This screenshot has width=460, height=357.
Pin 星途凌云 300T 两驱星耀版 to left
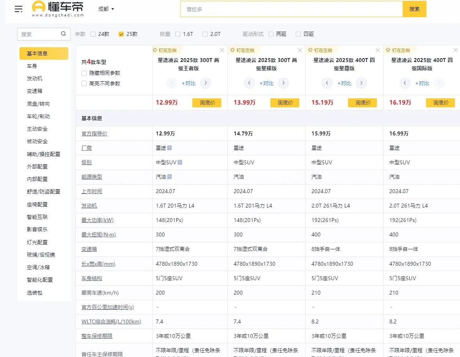(242, 50)
